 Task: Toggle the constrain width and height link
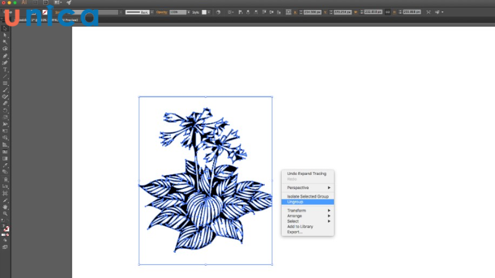[388, 12]
